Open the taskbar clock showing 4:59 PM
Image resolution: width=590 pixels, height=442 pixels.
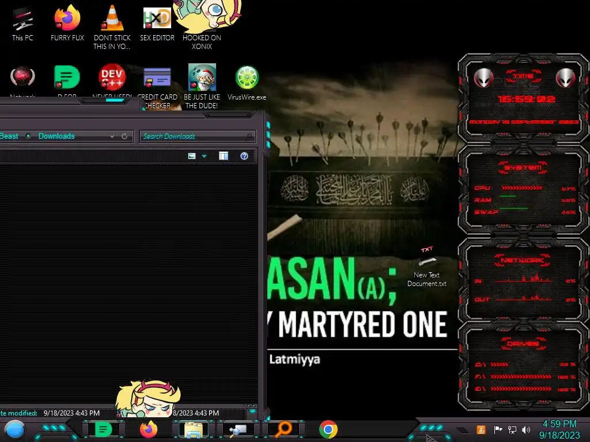pyautogui.click(x=559, y=429)
